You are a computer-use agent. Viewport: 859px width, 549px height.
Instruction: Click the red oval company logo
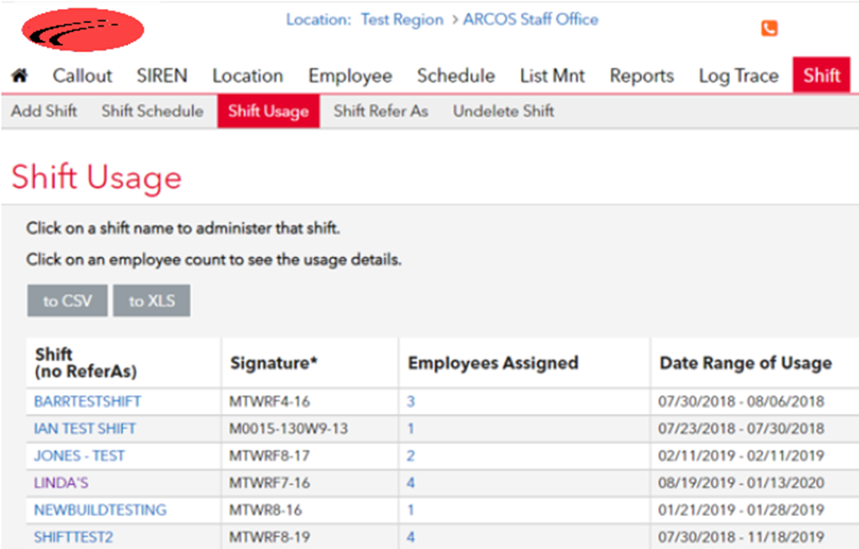pos(82,29)
